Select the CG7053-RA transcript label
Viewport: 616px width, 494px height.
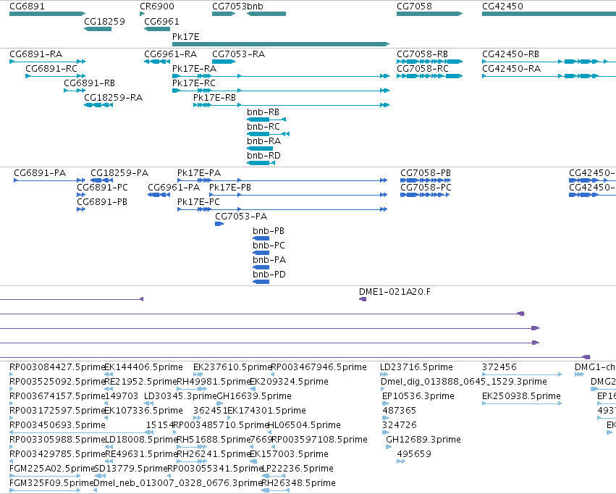coord(238,54)
